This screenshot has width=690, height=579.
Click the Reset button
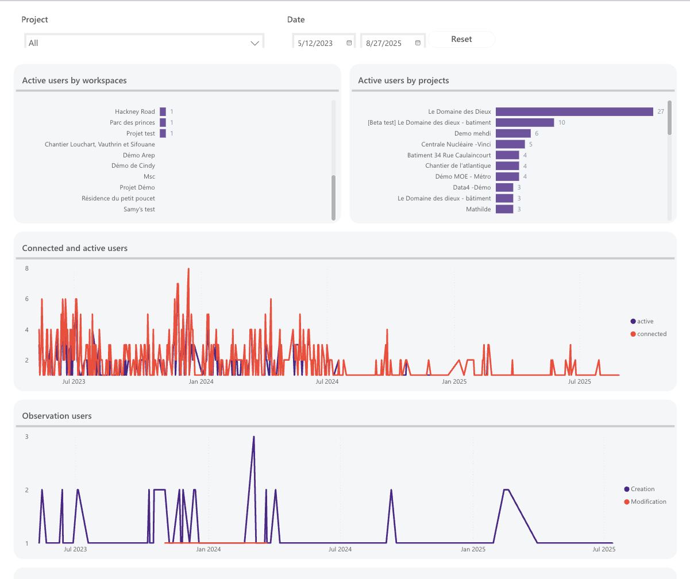click(x=461, y=39)
